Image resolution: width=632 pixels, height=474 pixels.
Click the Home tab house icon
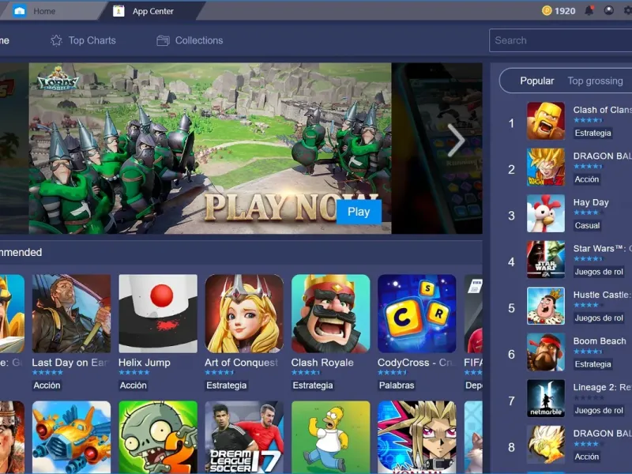pos(19,11)
